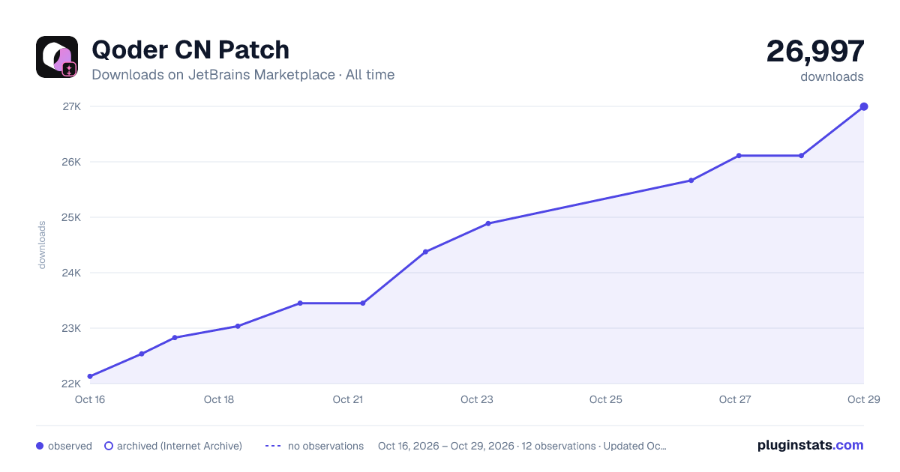The image size is (900, 472).
Task: Click the 26,997 downloads total
Action: (815, 51)
